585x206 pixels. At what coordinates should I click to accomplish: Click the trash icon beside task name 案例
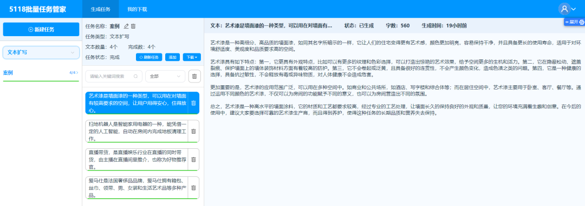coord(133,26)
